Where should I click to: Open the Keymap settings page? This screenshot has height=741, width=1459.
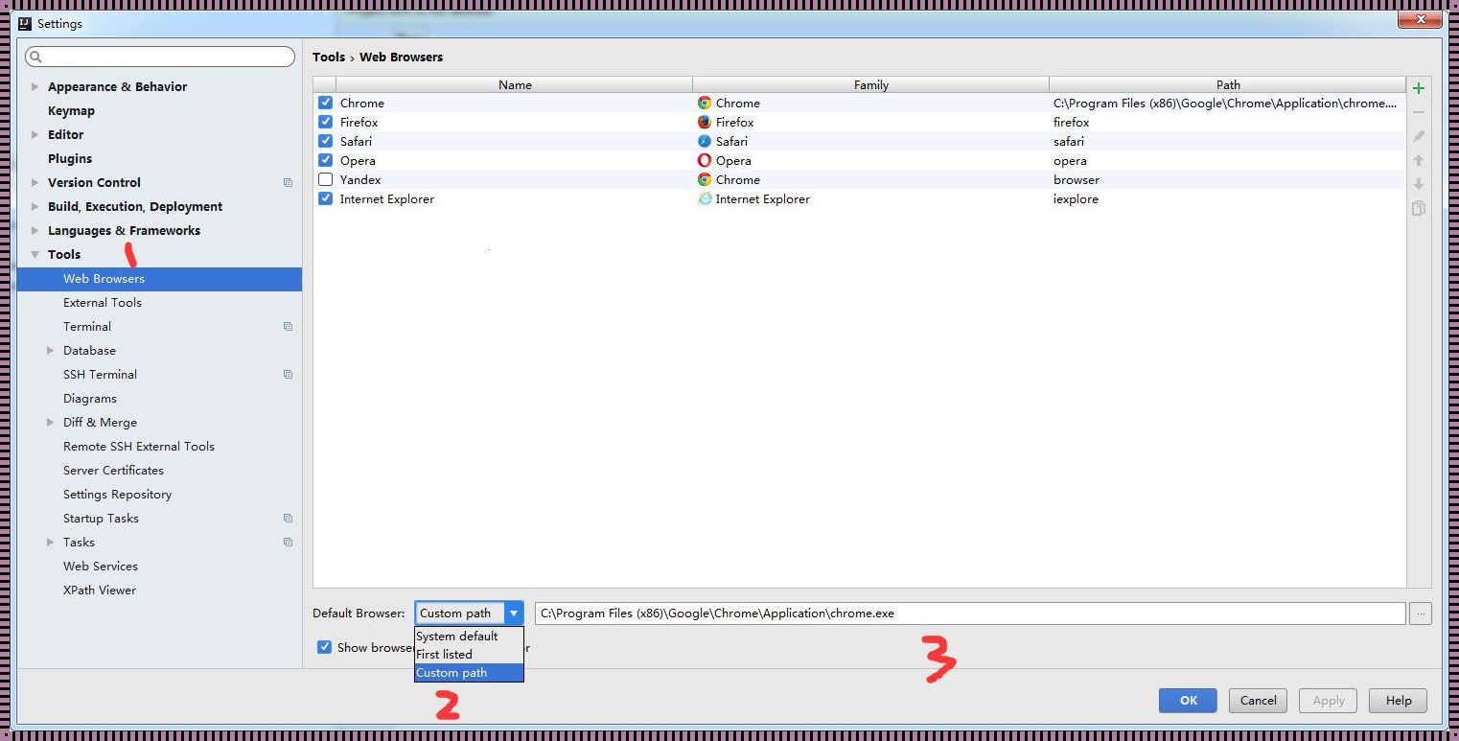click(x=71, y=110)
